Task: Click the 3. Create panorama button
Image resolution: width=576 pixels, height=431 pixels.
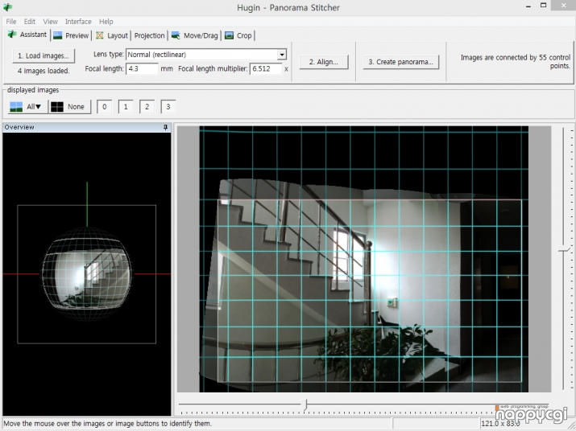Action: [400, 62]
